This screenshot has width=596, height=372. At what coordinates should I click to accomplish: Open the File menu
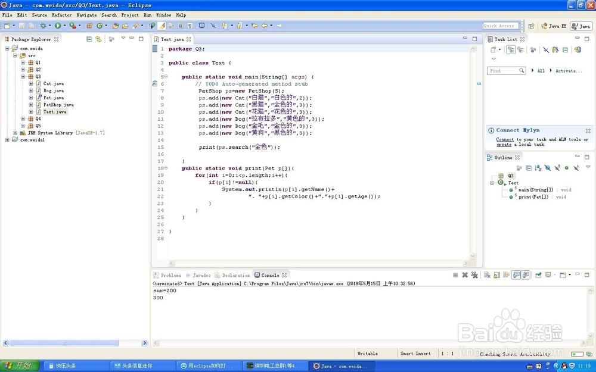pyautogui.click(x=7, y=15)
